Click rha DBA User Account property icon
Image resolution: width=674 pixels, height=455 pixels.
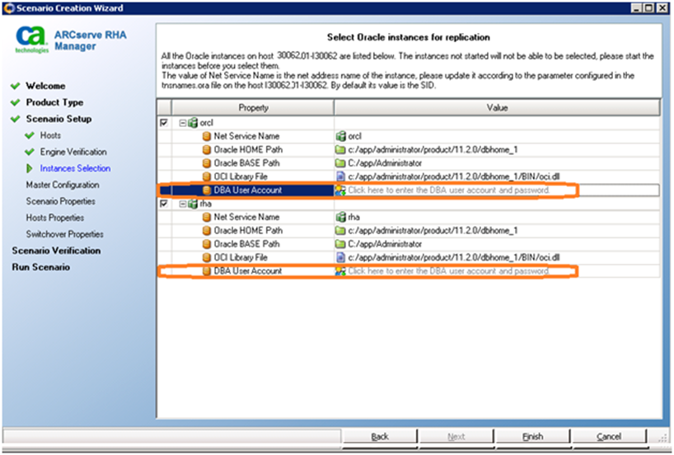click(207, 271)
